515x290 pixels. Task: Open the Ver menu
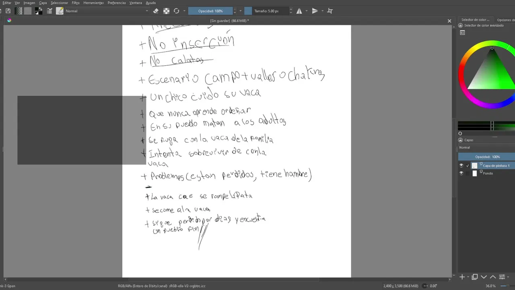coord(17,3)
